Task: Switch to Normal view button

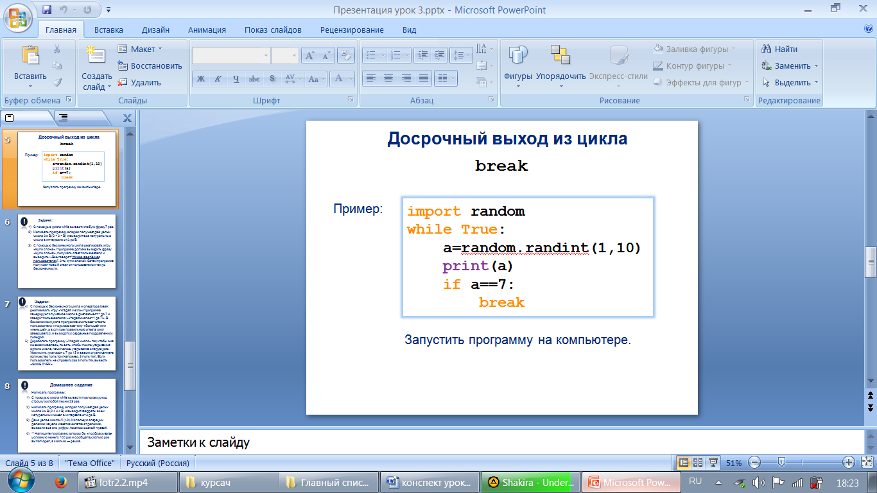Action: (683, 462)
